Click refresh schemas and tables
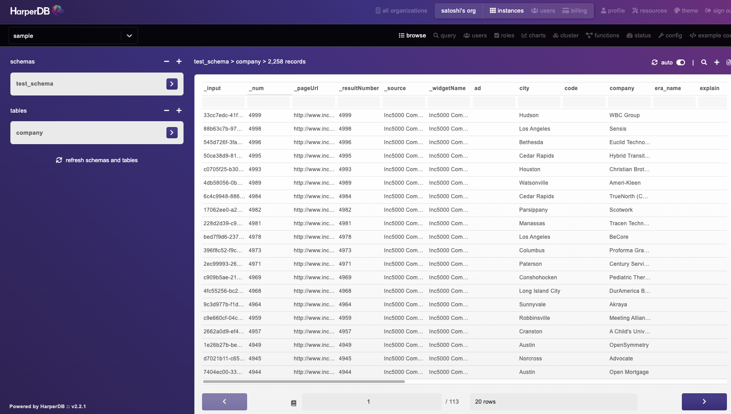The width and height of the screenshot is (731, 414). point(97,160)
